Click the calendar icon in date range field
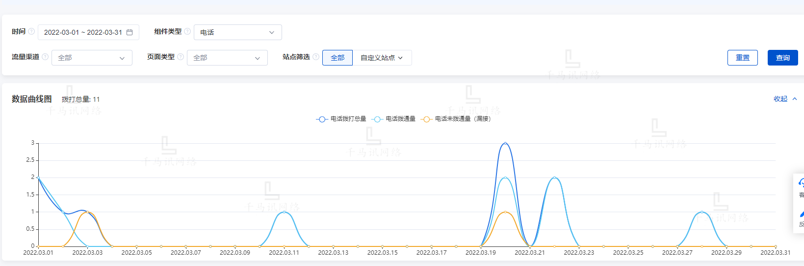This screenshot has width=804, height=266. coord(130,32)
